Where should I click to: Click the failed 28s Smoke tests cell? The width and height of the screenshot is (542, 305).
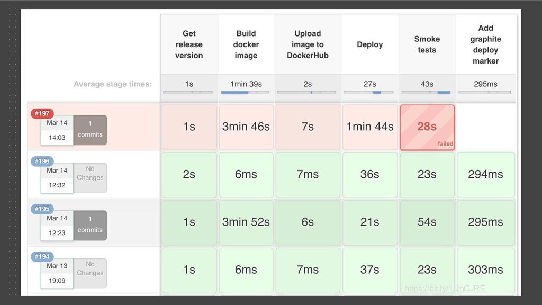pos(427,127)
